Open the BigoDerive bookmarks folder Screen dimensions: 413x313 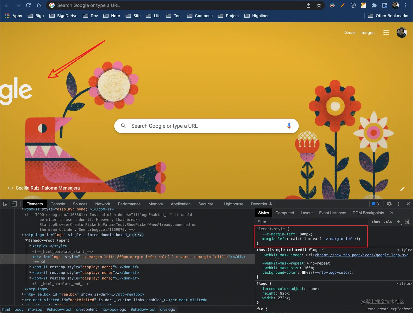pyautogui.click(x=63, y=16)
